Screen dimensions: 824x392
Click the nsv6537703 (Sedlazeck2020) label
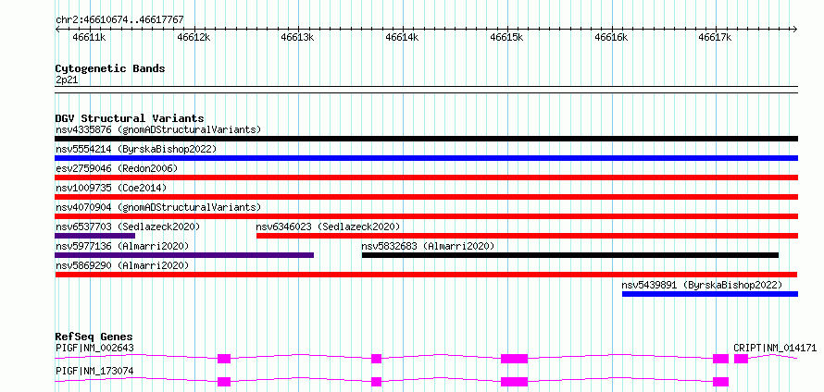[x=128, y=227]
